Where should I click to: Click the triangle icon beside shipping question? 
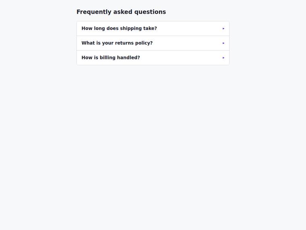coord(223,29)
